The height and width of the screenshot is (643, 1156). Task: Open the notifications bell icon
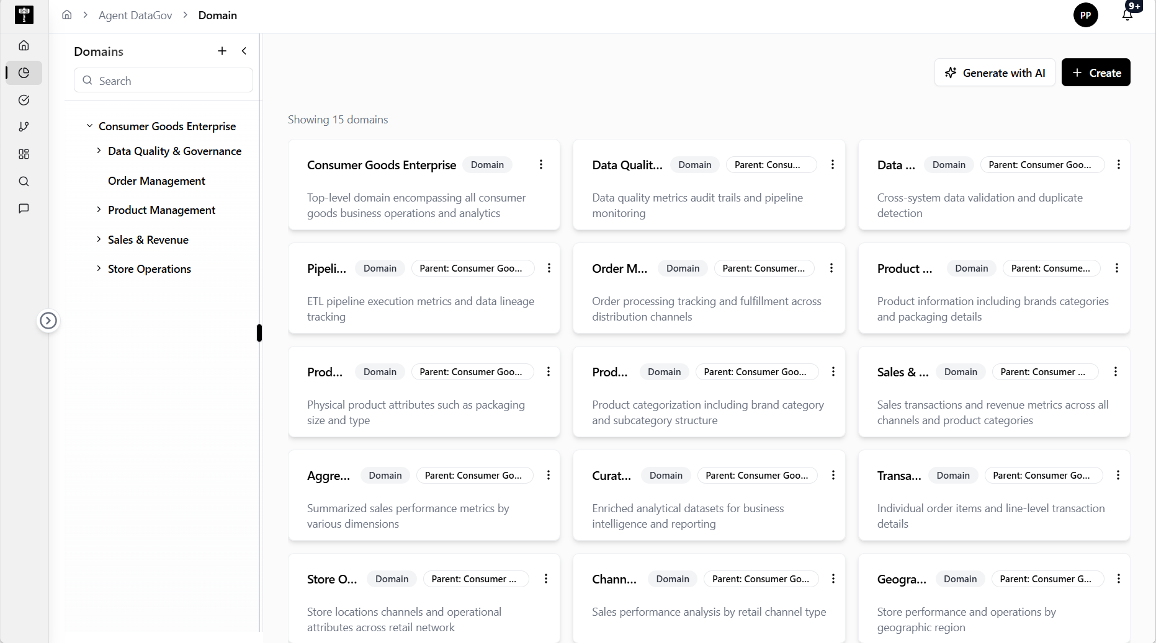pos(1127,15)
